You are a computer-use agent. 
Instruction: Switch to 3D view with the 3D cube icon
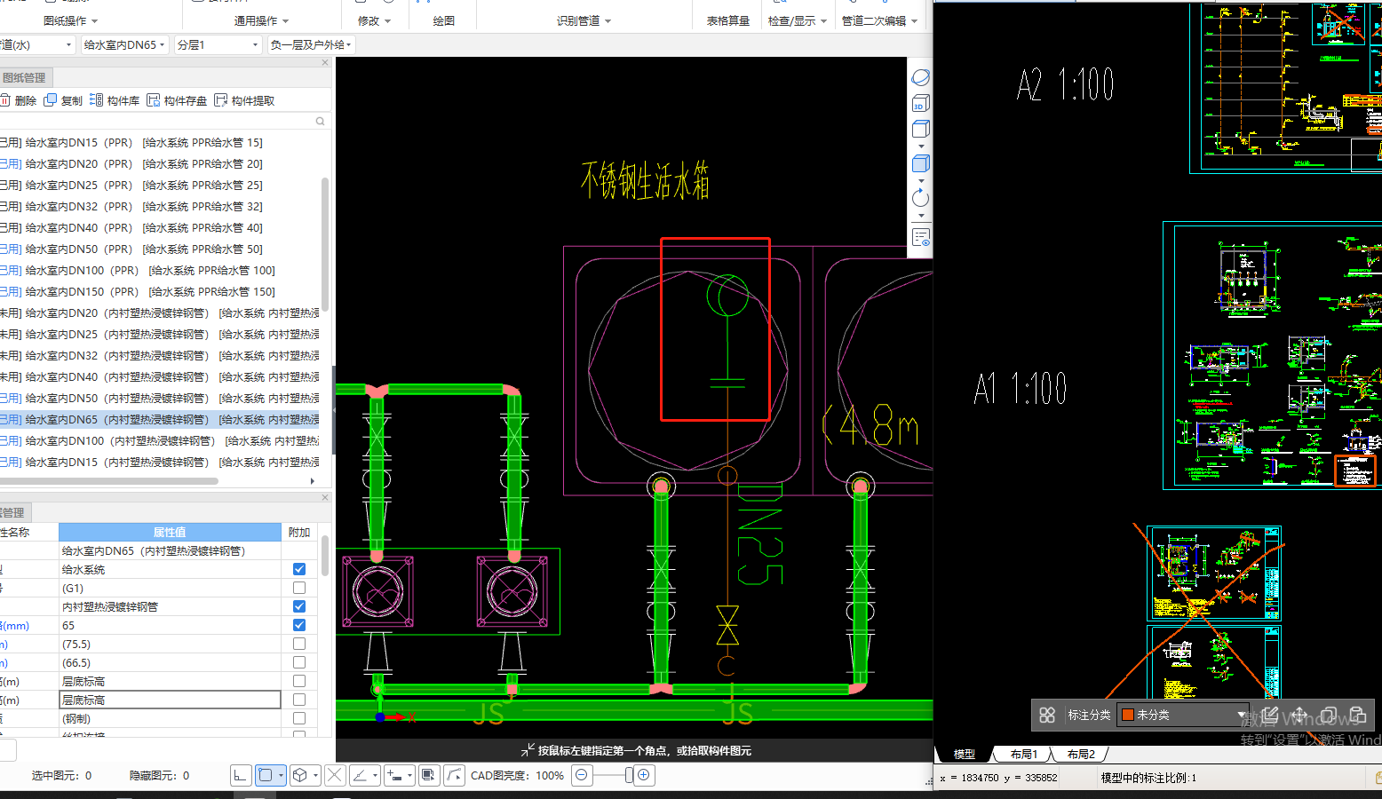pyautogui.click(x=921, y=104)
